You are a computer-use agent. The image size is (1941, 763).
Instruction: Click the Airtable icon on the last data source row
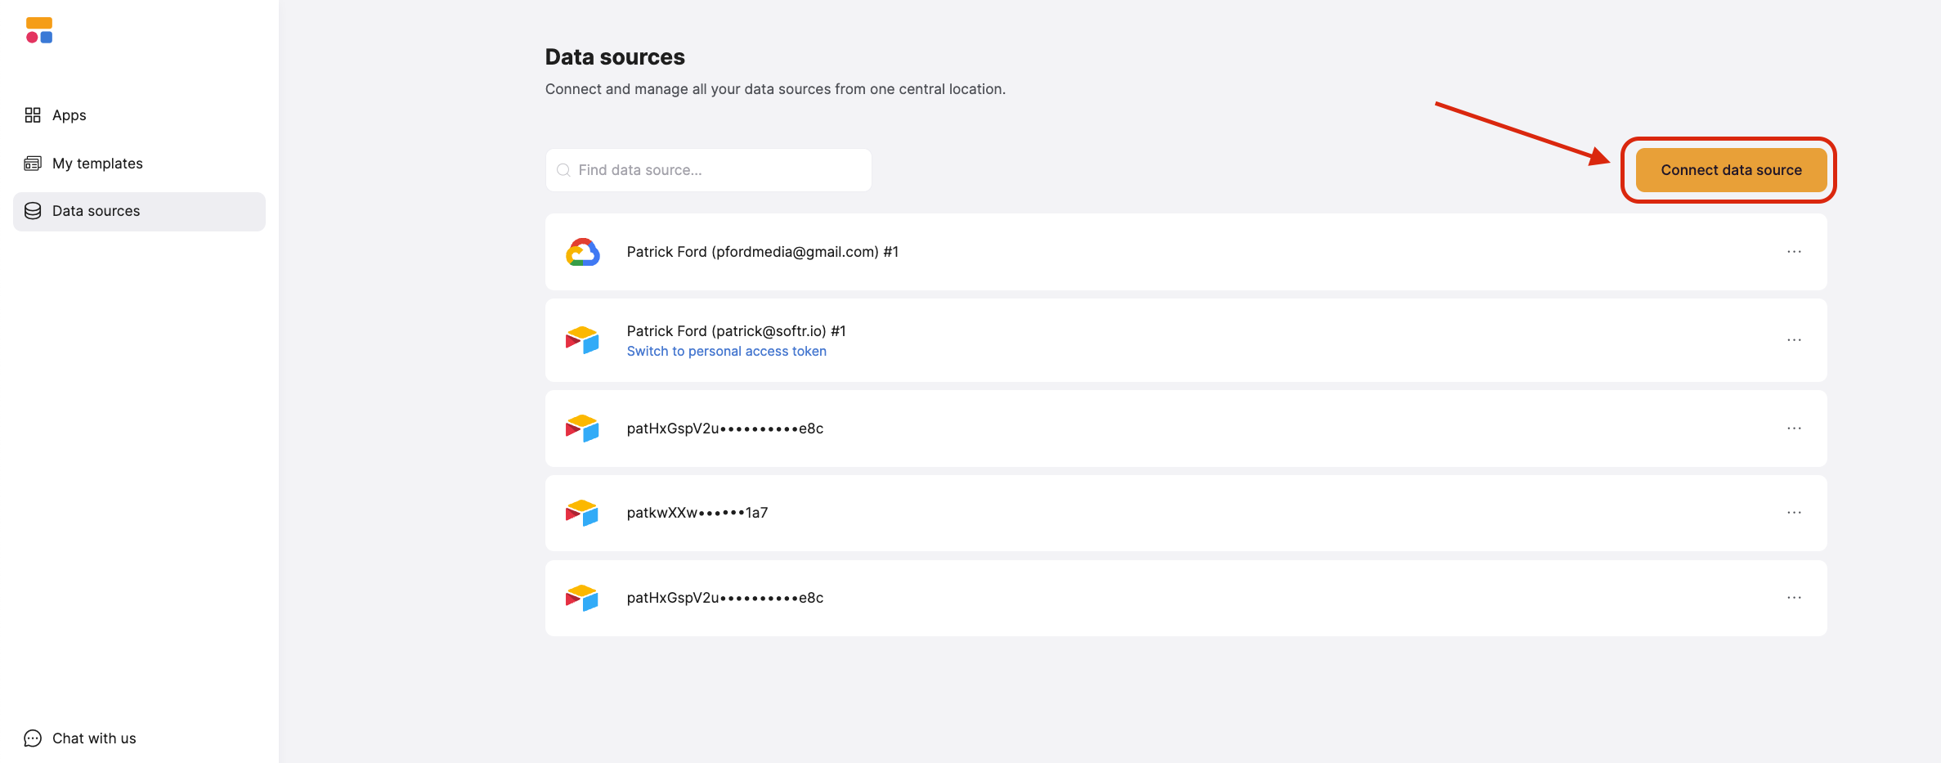tap(581, 598)
